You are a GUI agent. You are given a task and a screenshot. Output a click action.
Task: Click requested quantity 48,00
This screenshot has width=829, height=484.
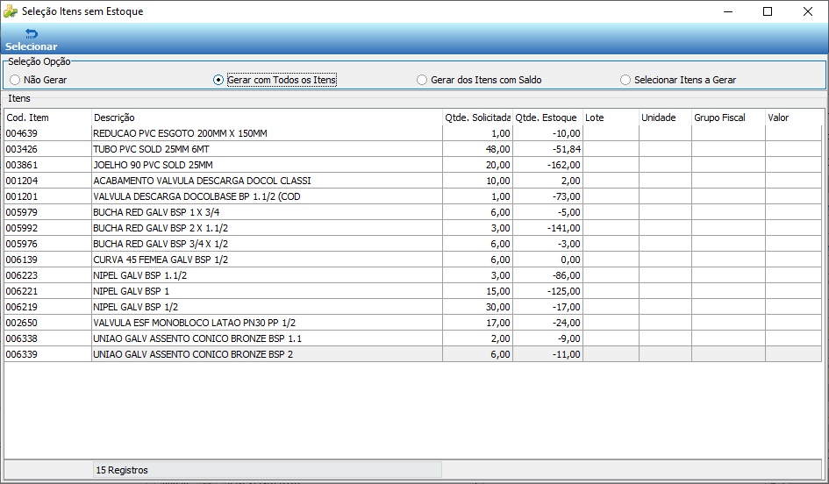coord(498,149)
